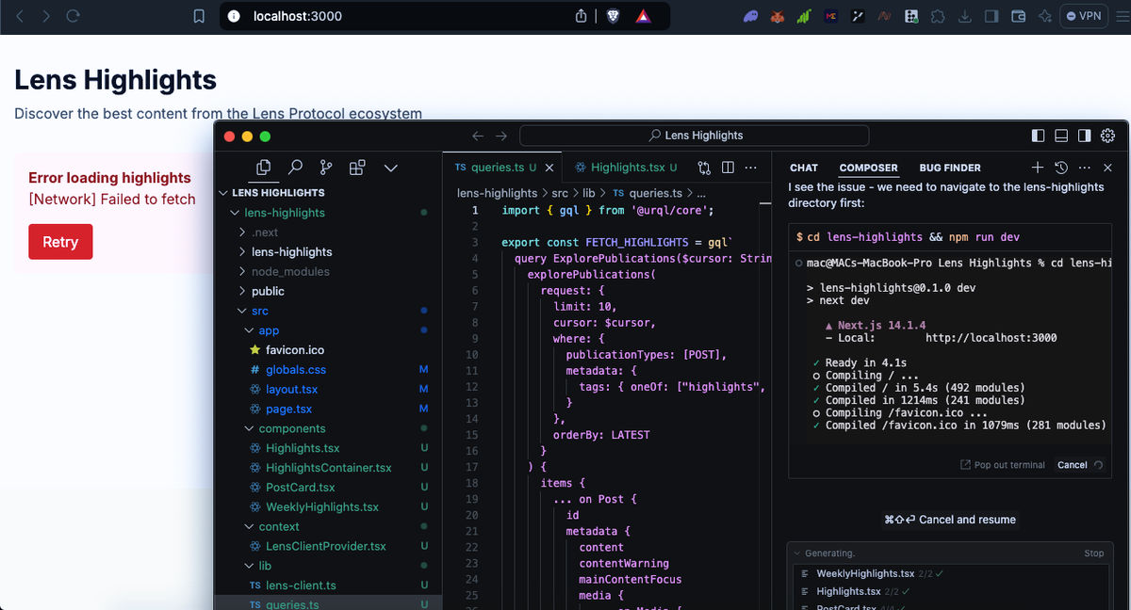Show more views chevron in activity bar
Image resolution: width=1131 pixels, height=610 pixels.
coord(390,168)
